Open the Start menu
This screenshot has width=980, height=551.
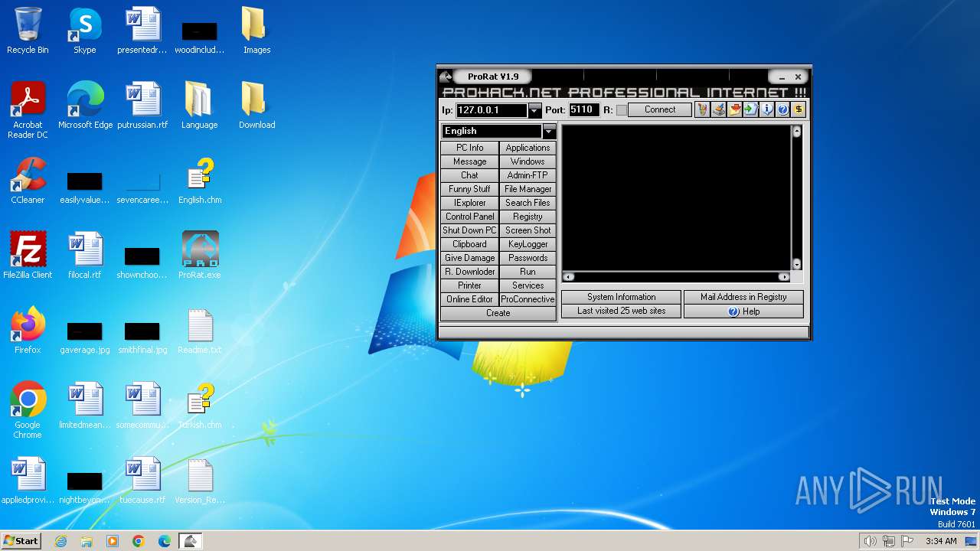tap(21, 541)
